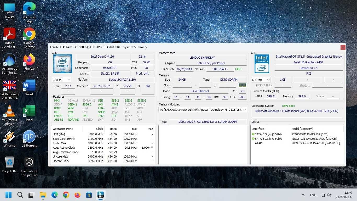
Task: Expand the CPU #0 selector dropdown
Action: click(61, 80)
